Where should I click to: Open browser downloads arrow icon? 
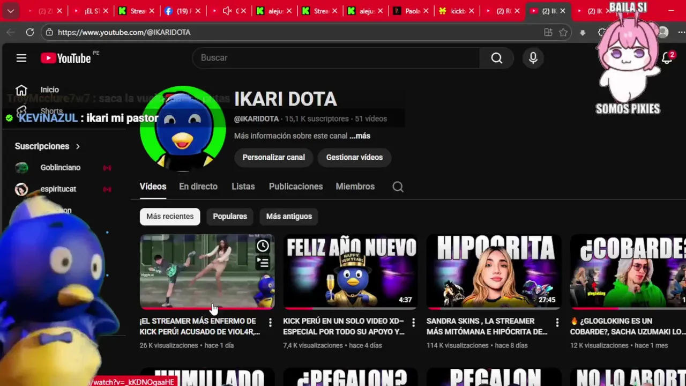[x=583, y=33]
